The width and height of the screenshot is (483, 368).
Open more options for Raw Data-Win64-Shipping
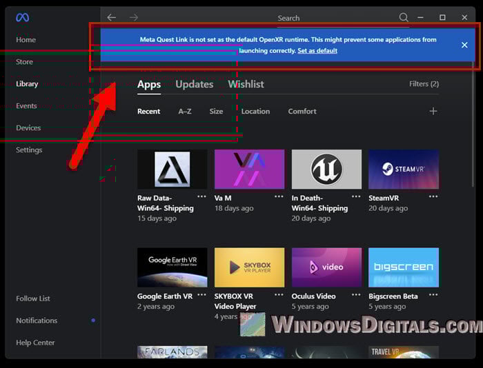coord(201,196)
